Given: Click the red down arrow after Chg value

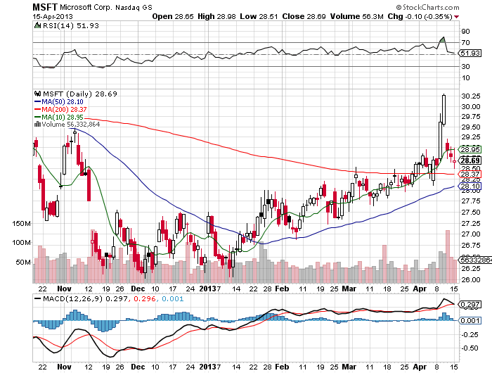Looking at the screenshot, I should [456, 17].
